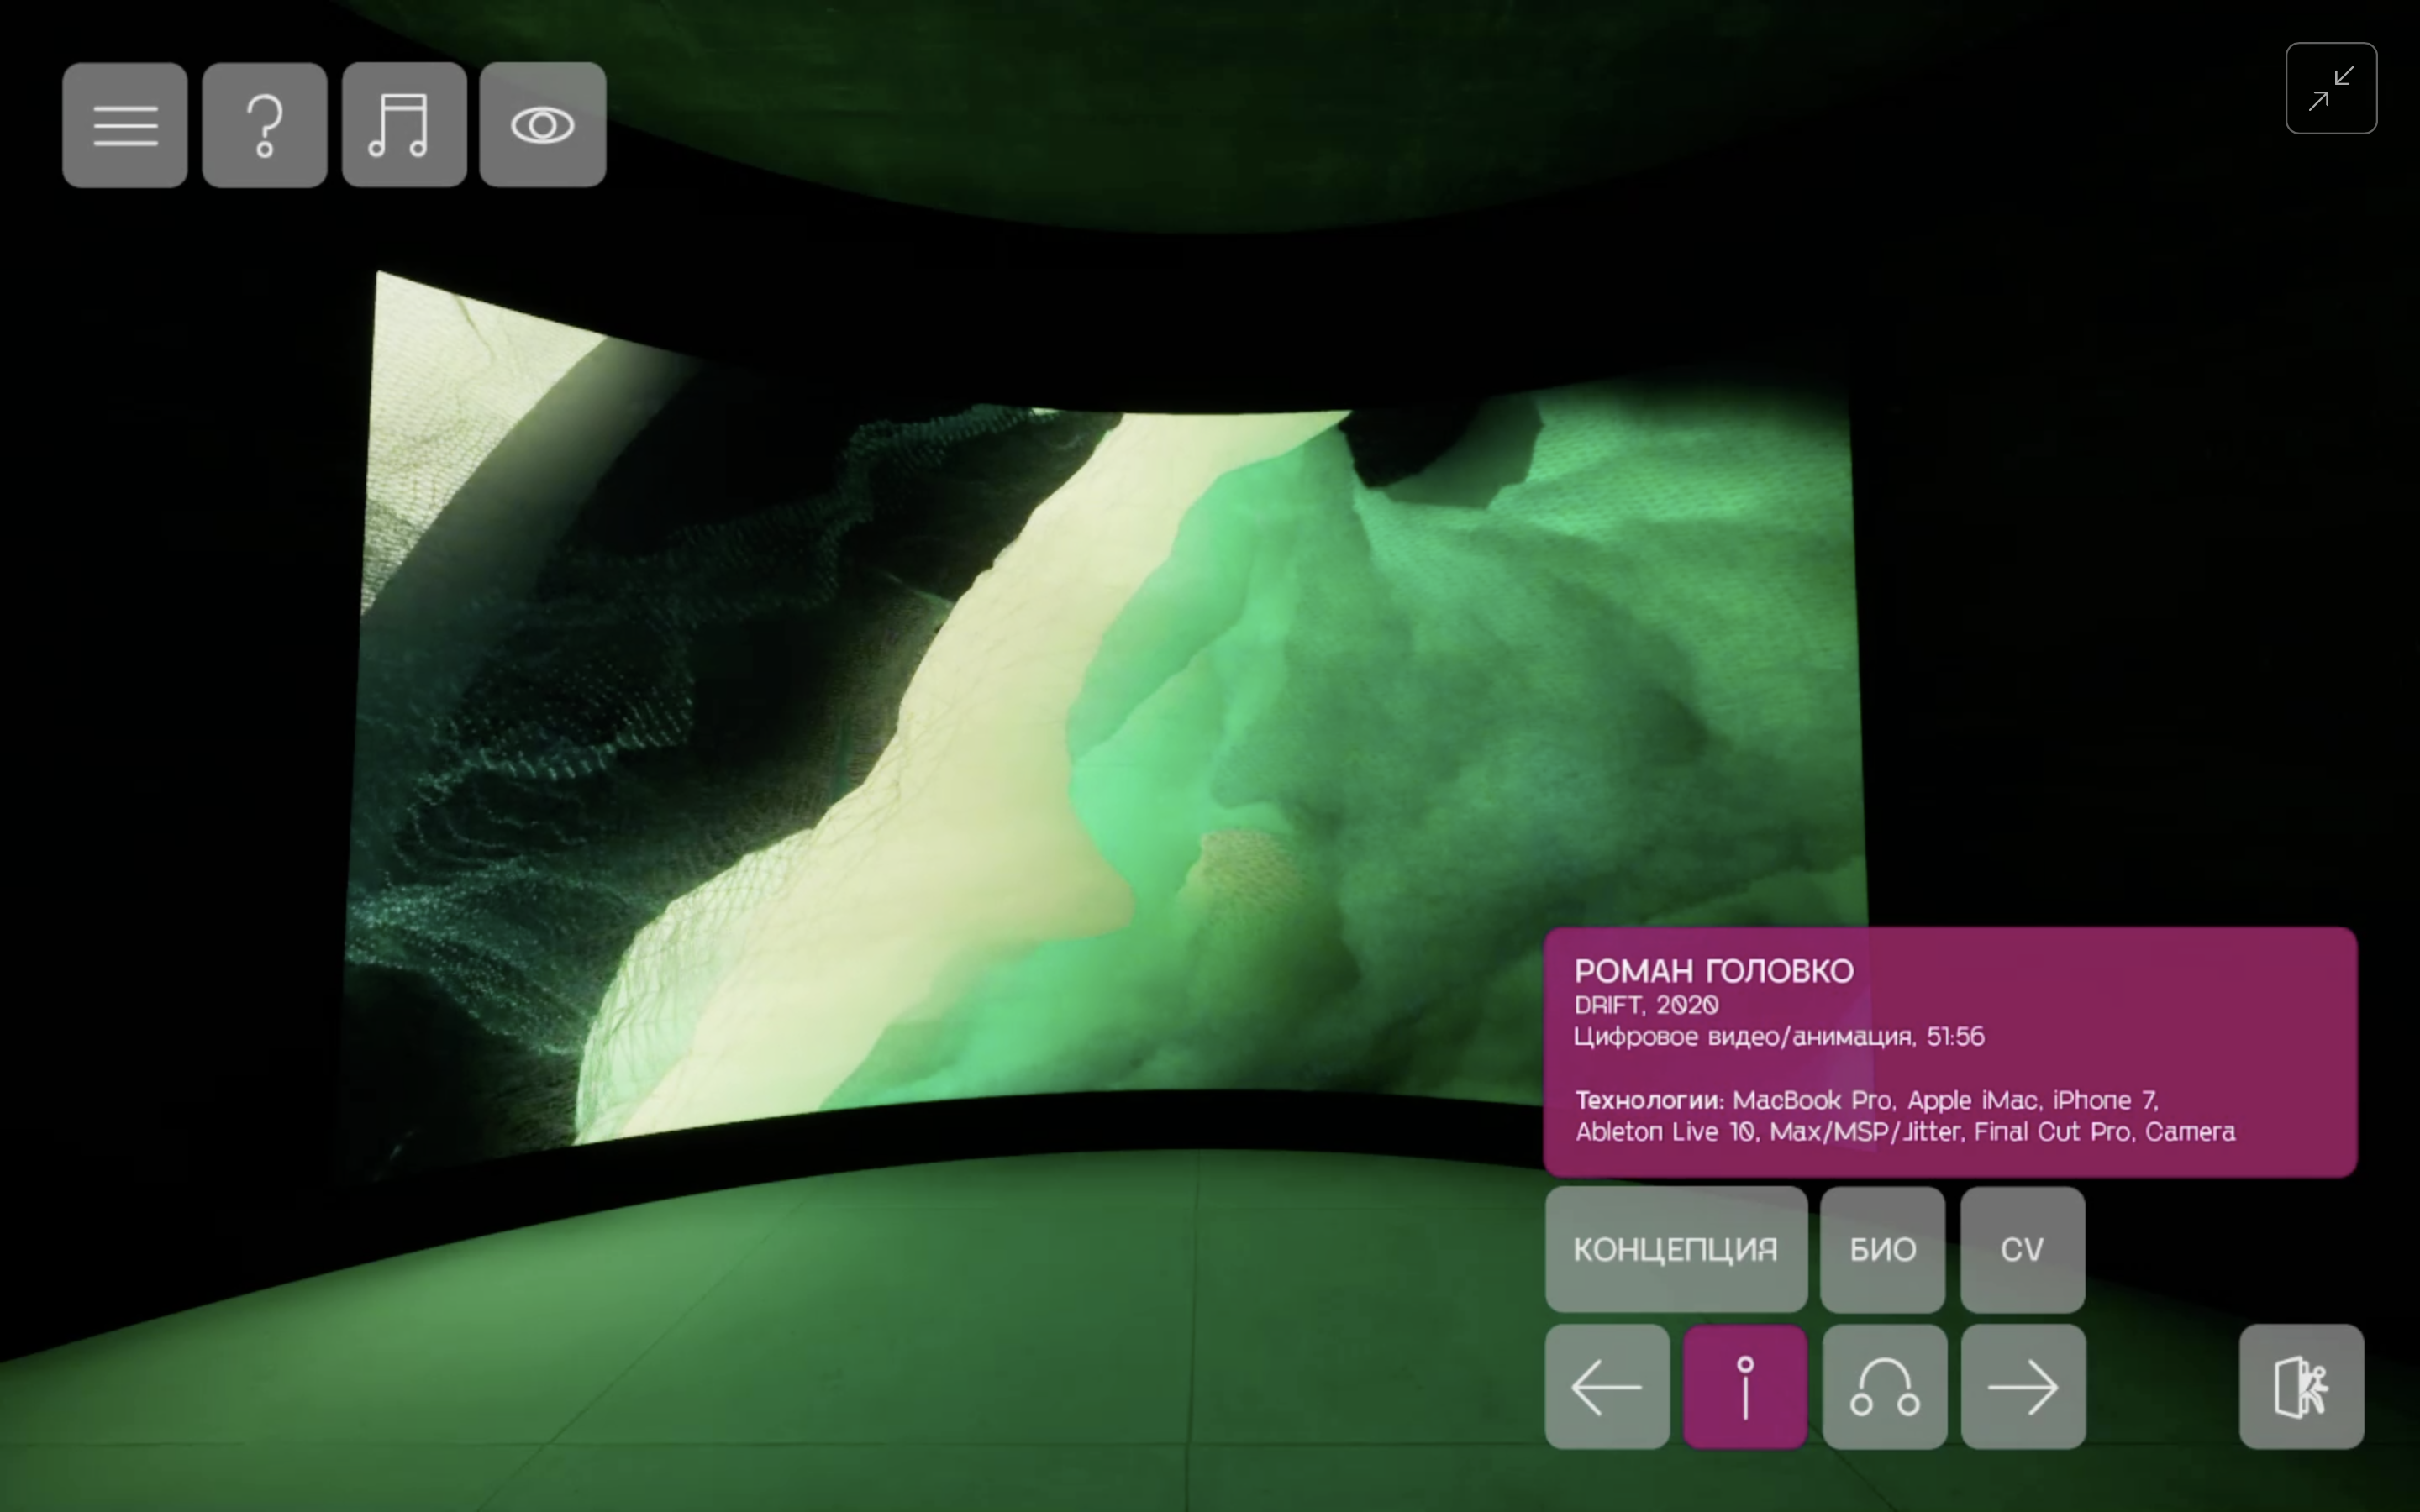
Task: Leave the room via the exit door icon
Action: 2301,1387
